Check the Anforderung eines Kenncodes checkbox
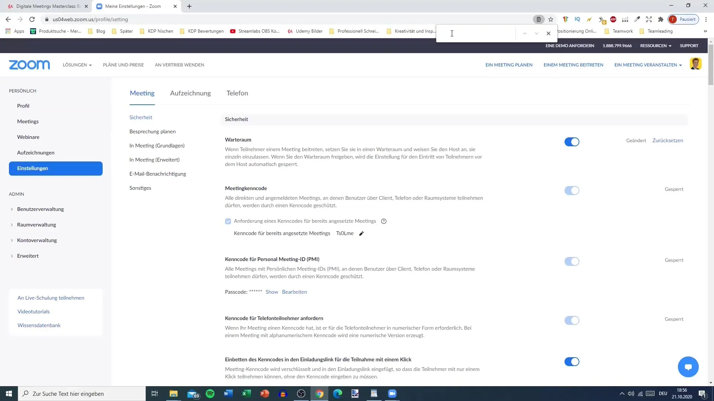This screenshot has width=714, height=401. click(228, 221)
